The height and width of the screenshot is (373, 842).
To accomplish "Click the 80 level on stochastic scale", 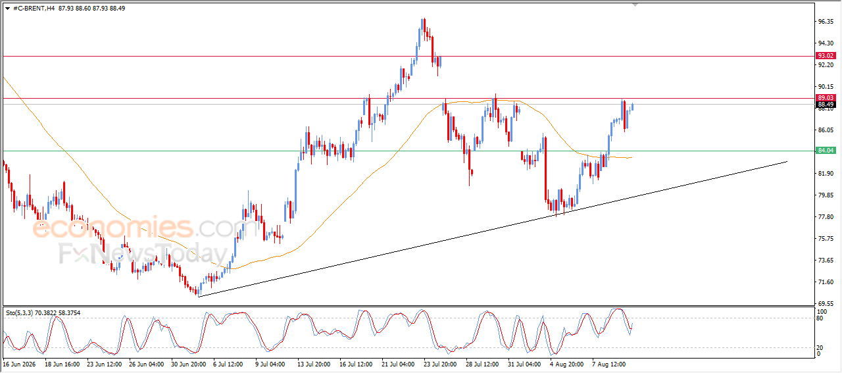I will click(820, 318).
